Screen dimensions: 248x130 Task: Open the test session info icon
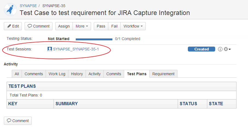click(x=220, y=49)
